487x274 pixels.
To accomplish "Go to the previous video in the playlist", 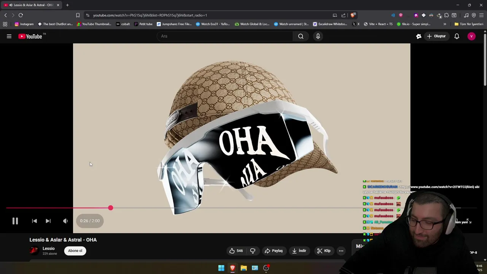I will [34, 221].
